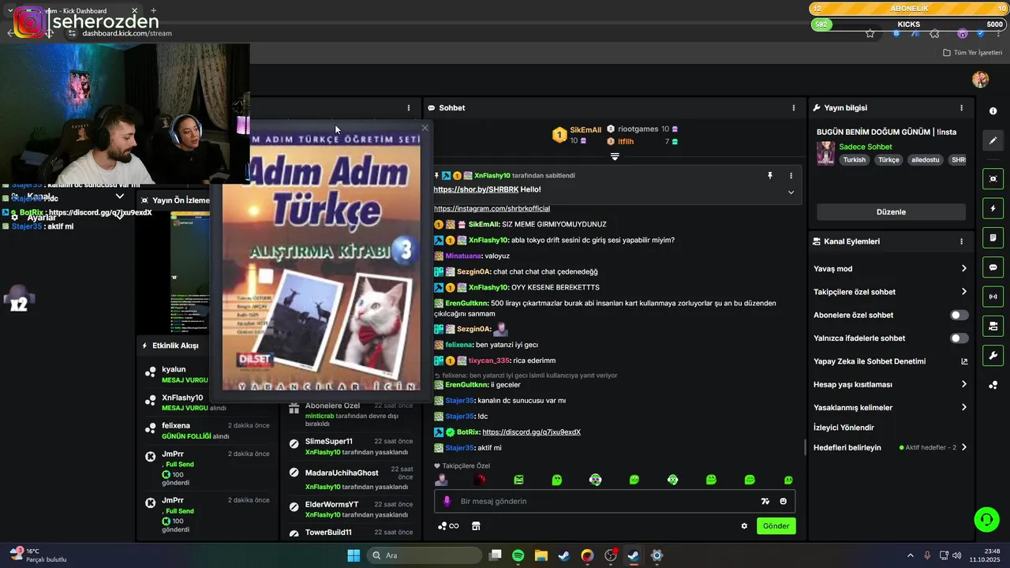The image size is (1010, 568).
Task: Open the chat bubble sidebar icon
Action: pos(993,267)
